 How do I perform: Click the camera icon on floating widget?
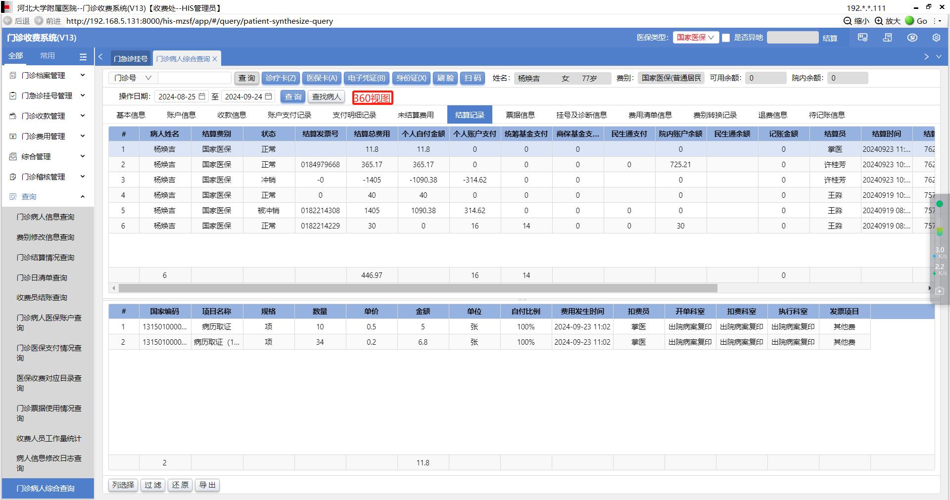point(940,291)
